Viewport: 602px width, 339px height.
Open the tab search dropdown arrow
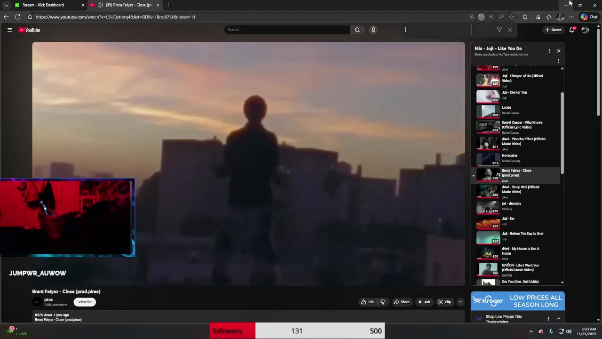6,5
